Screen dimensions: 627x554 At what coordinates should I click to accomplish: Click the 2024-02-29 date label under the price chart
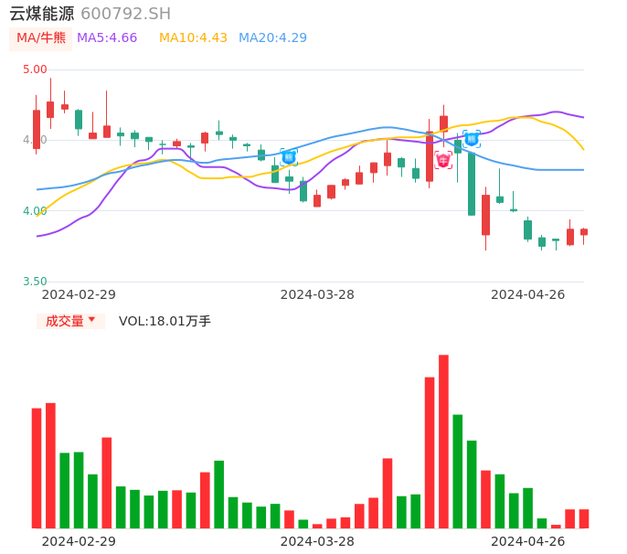click(x=79, y=293)
